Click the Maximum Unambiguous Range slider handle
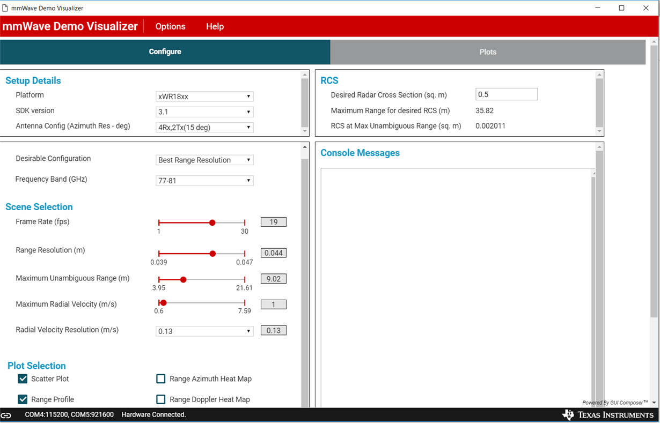Viewport: 660px width, 423px height. (x=184, y=279)
